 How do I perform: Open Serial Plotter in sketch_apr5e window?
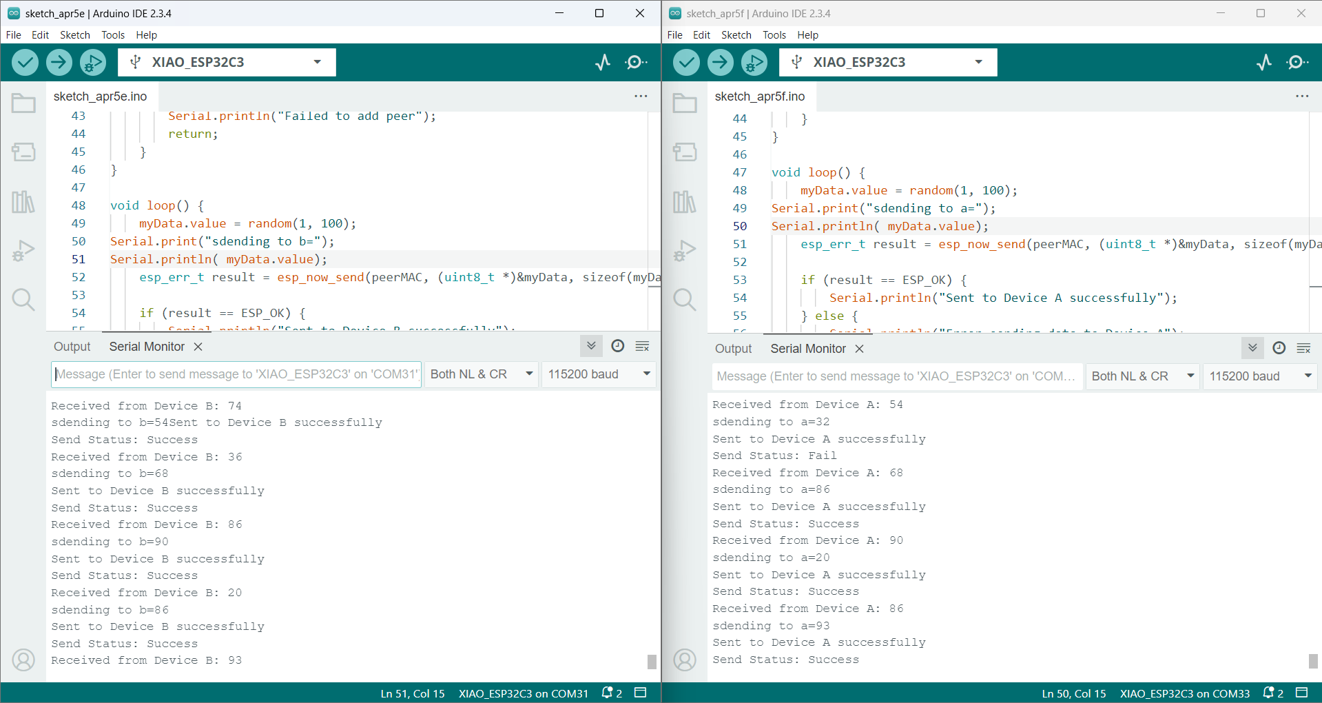click(x=603, y=63)
